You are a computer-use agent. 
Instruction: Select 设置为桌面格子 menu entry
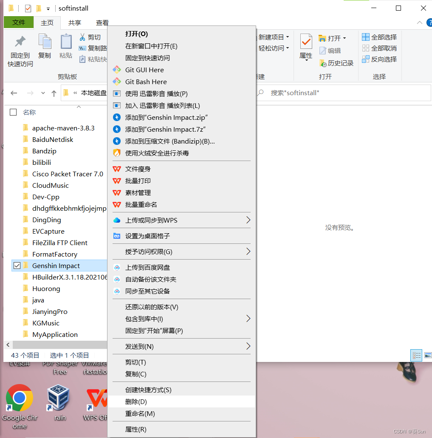181,236
